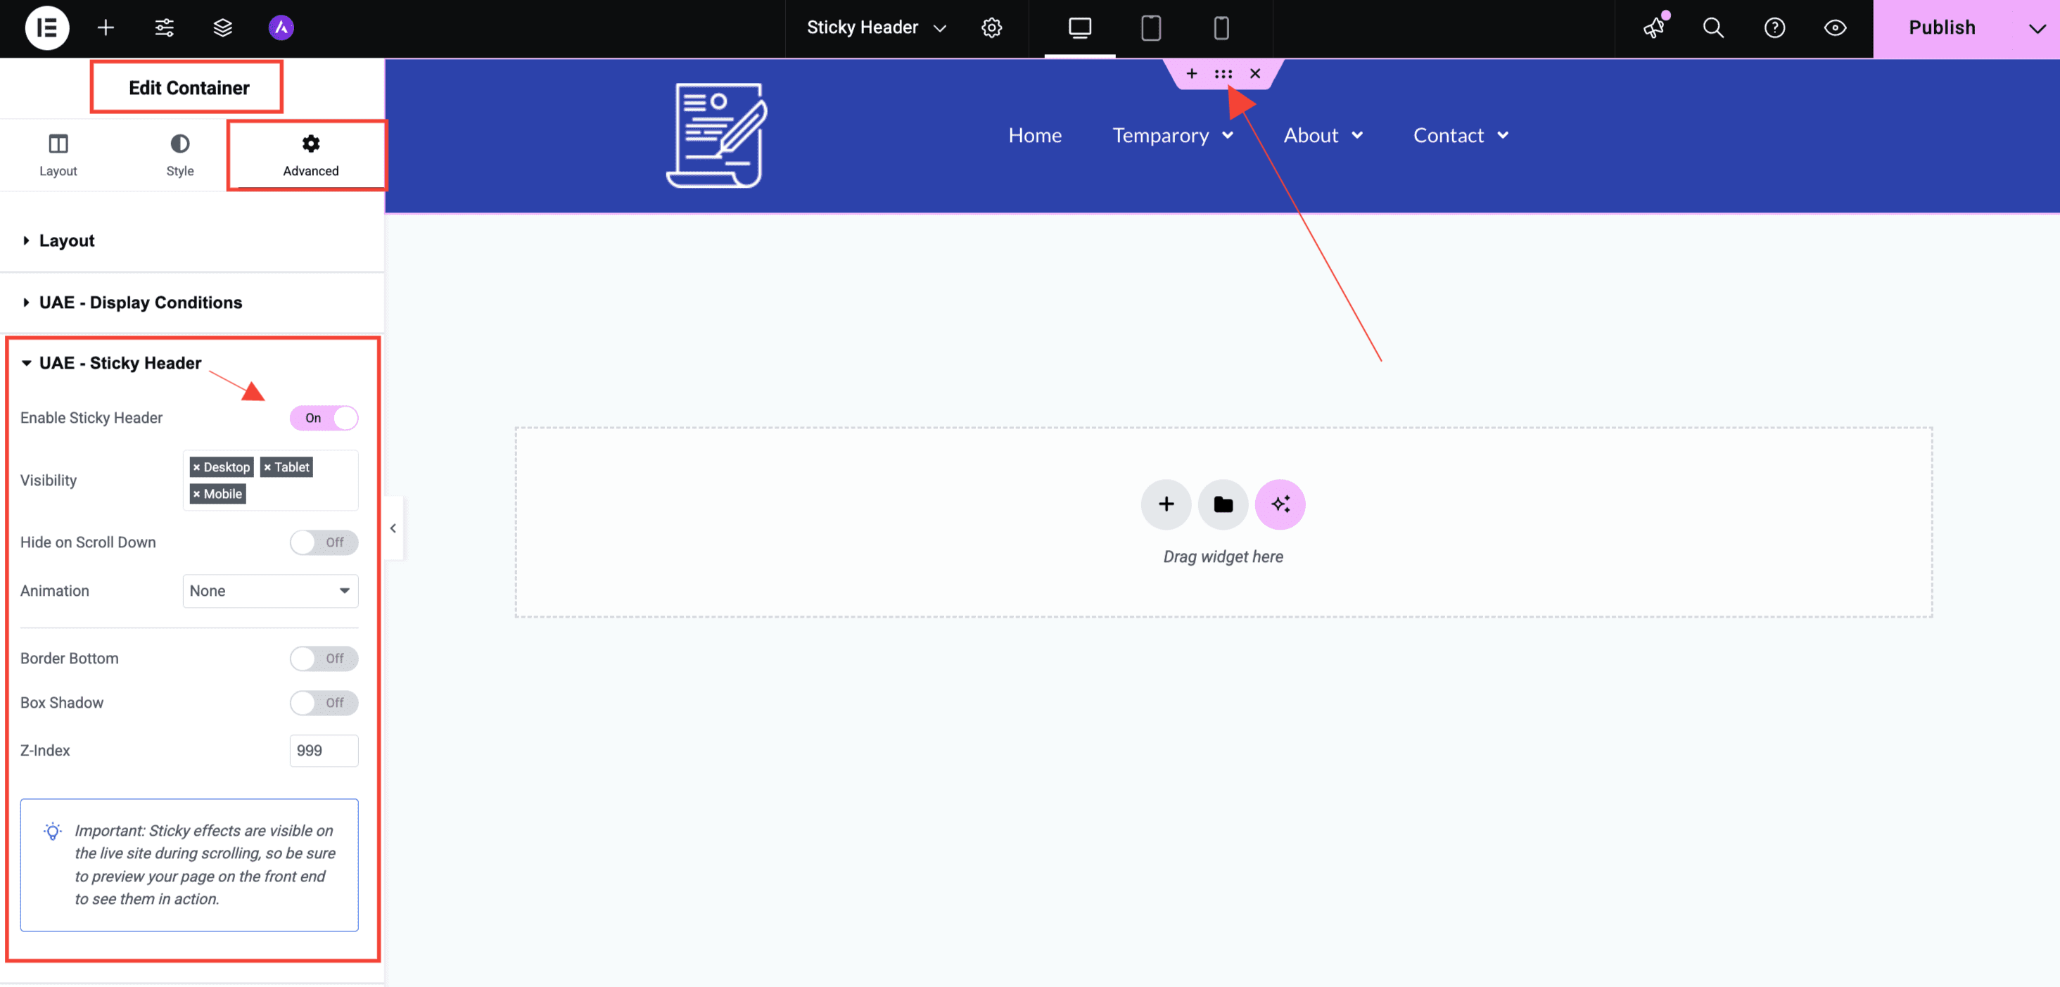Image resolution: width=2060 pixels, height=987 pixels.
Task: Open the Finder search icon
Action: pyautogui.click(x=1712, y=28)
